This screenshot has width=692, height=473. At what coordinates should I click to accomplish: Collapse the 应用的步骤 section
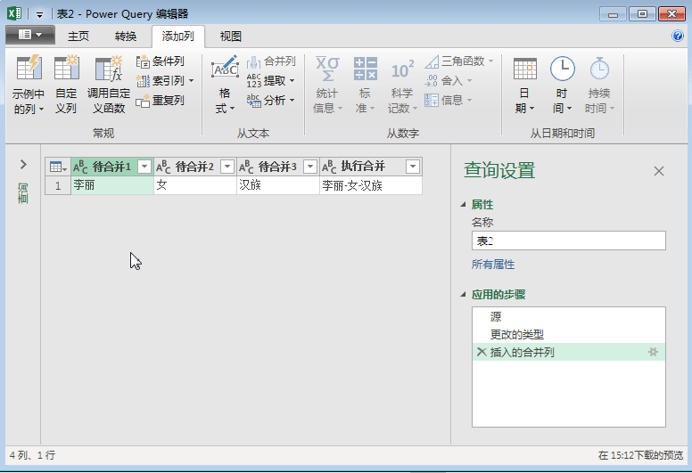464,295
